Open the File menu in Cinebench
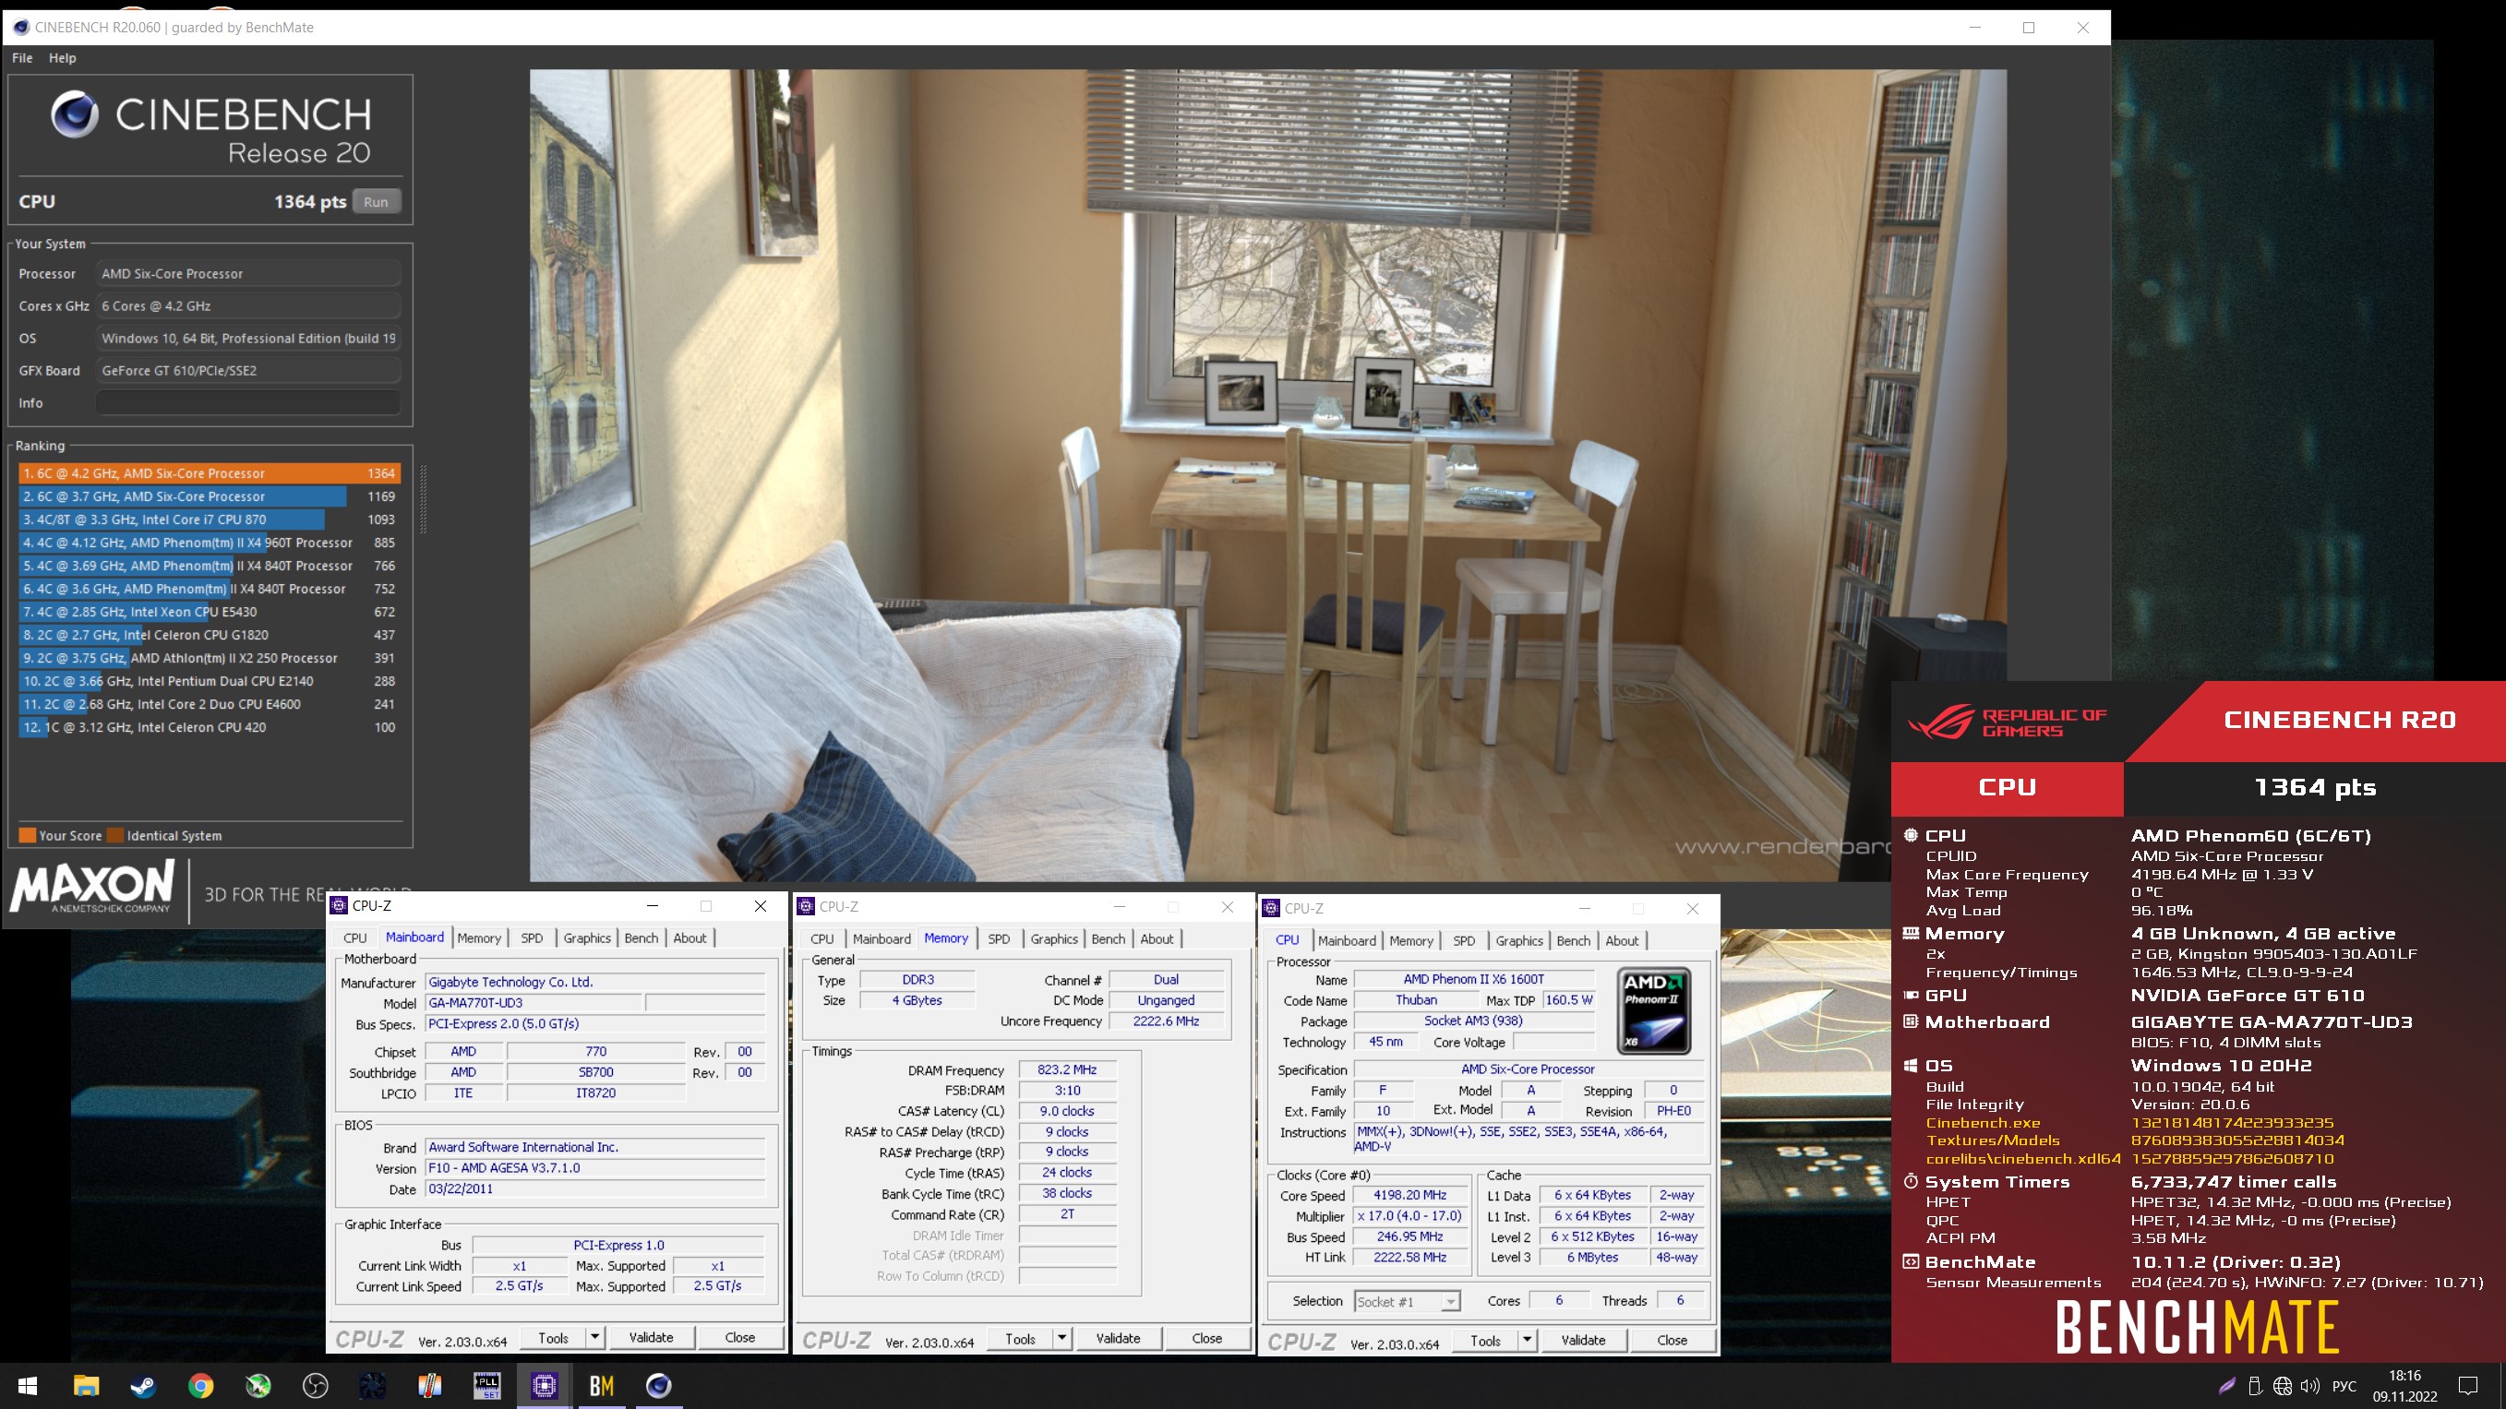The image size is (2506, 1409). point(22,57)
